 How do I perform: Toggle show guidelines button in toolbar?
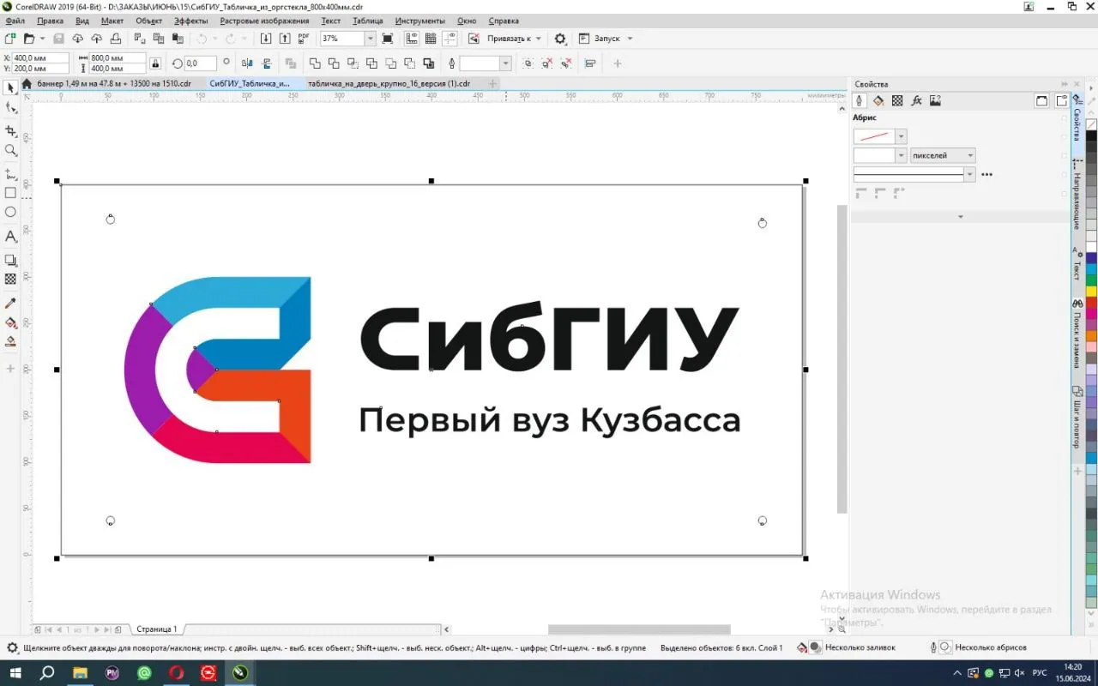[449, 39]
